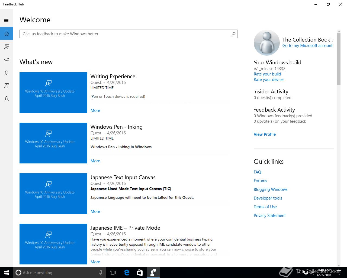Open the notifications bell icon
This screenshot has width=347, height=278.
7,72
